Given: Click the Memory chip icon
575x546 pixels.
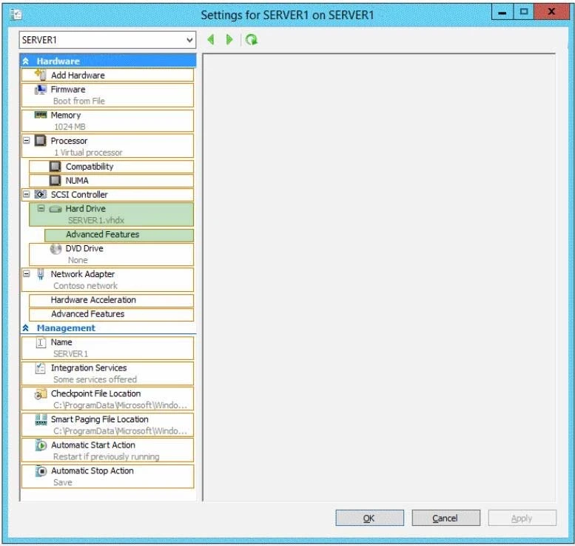Looking at the screenshot, I should pos(41,115).
